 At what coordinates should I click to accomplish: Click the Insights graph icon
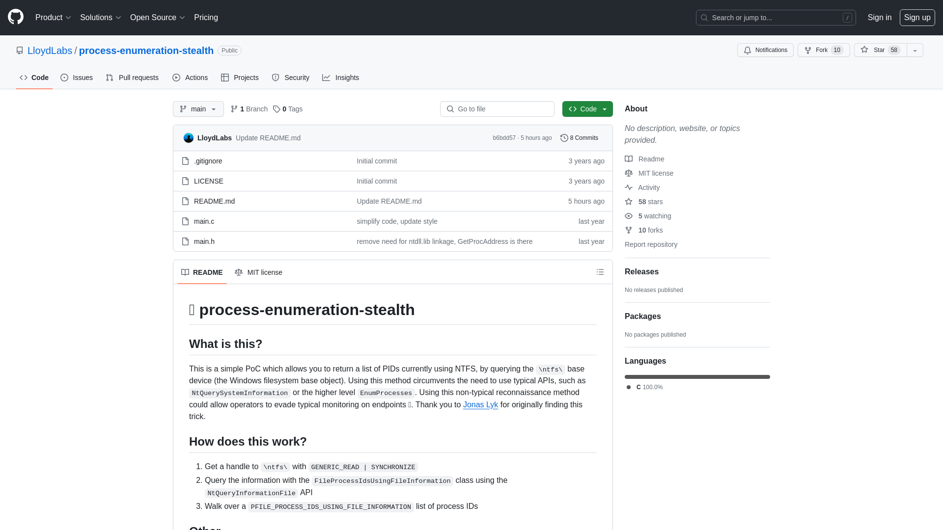327,78
